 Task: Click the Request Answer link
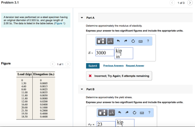click(135, 66)
